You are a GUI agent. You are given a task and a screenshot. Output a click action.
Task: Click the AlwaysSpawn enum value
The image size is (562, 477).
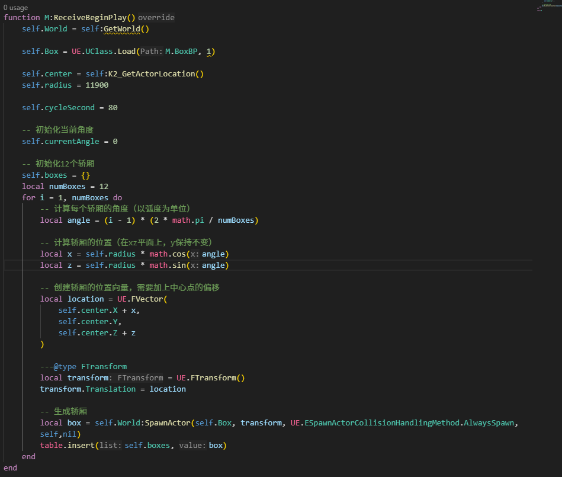click(x=489, y=423)
